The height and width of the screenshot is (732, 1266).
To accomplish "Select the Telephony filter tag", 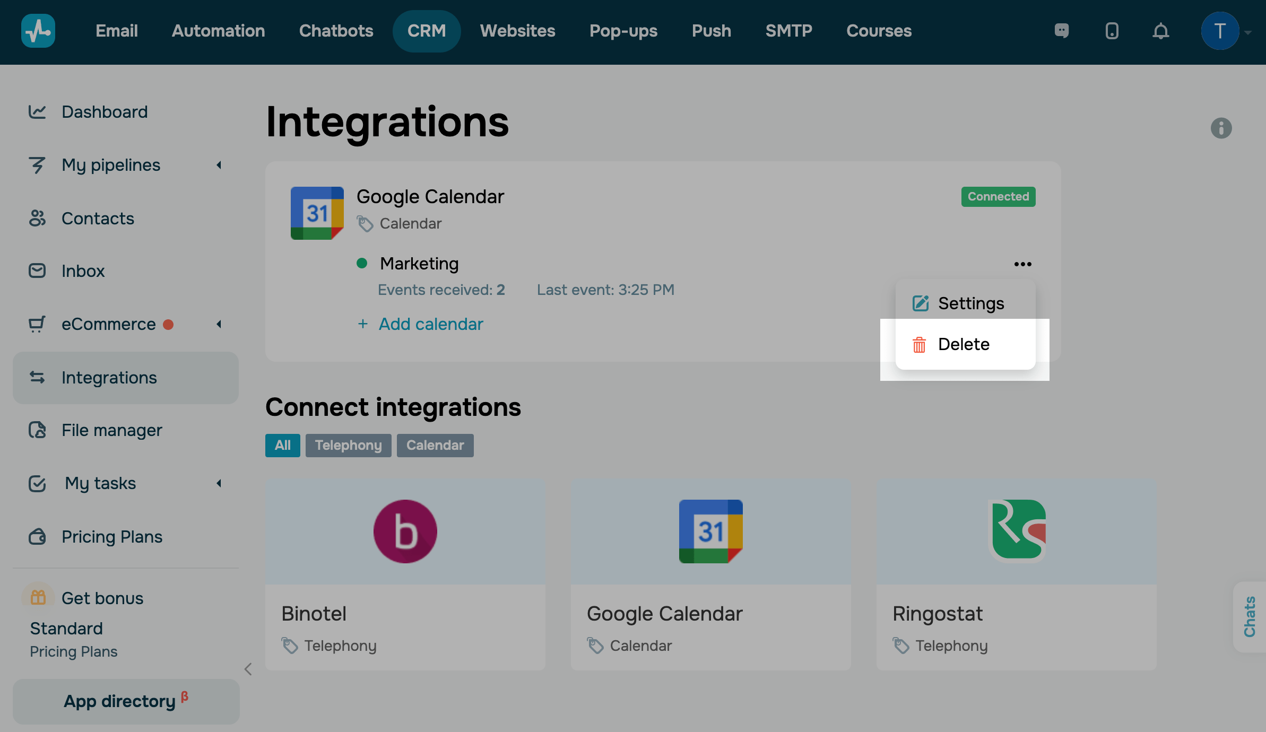I will [348, 445].
